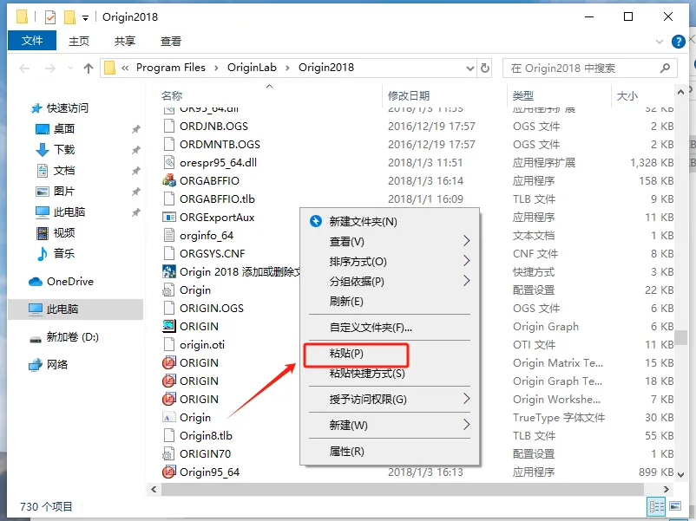
Task: Select the ORGSYS.CNF file
Action: coord(212,254)
